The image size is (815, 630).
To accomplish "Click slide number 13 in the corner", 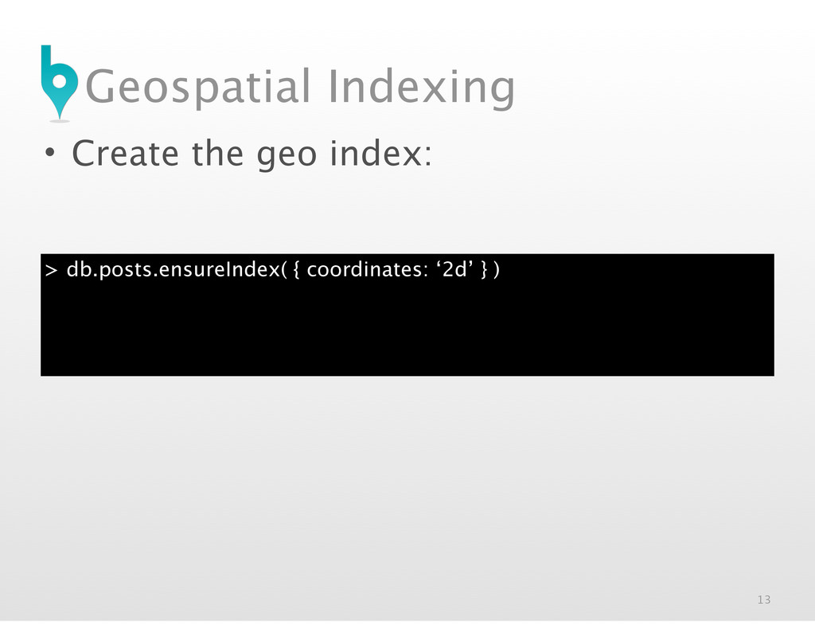I will pyautogui.click(x=763, y=600).
